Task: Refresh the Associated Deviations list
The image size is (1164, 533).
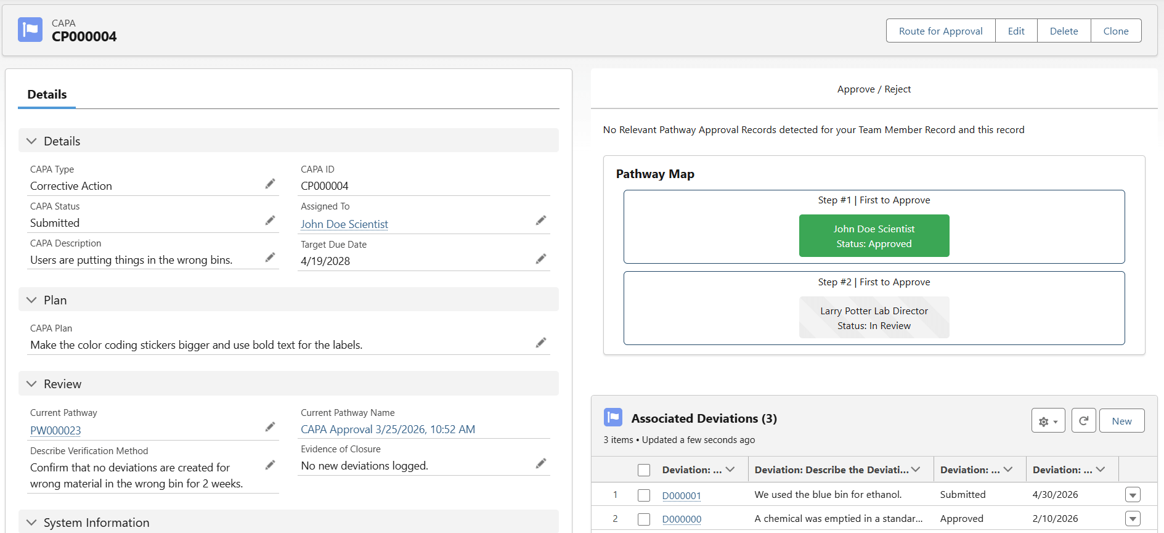Action: pos(1083,421)
